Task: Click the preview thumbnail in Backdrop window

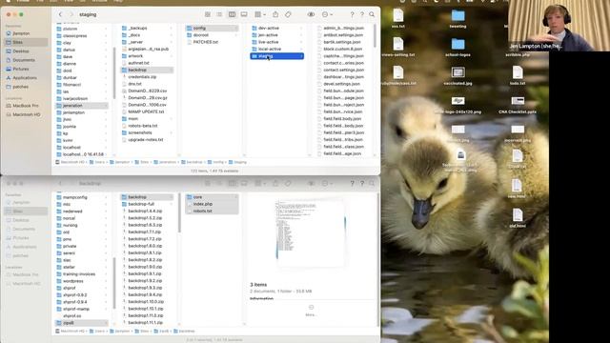Action: pyautogui.click(x=311, y=233)
